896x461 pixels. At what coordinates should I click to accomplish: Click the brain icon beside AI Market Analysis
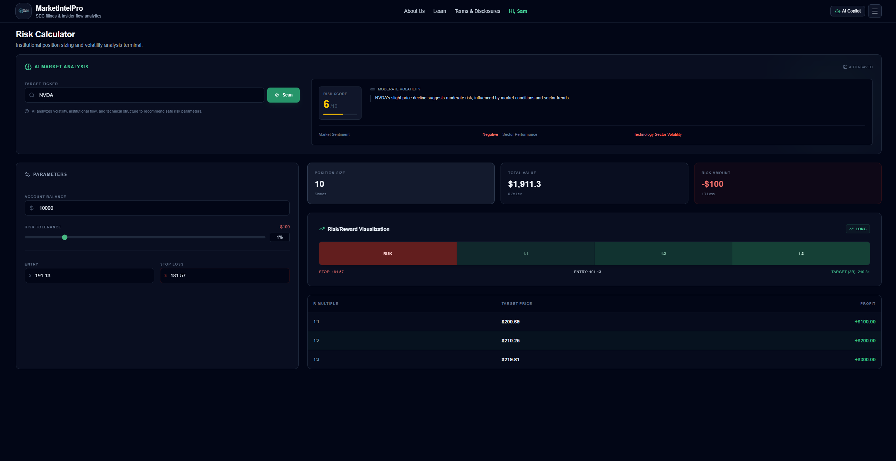point(28,66)
